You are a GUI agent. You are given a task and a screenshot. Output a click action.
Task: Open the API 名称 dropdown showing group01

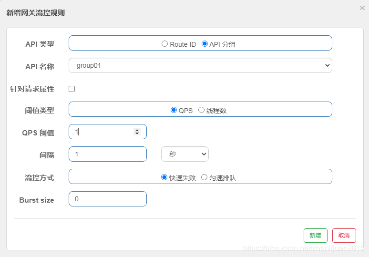(x=200, y=65)
